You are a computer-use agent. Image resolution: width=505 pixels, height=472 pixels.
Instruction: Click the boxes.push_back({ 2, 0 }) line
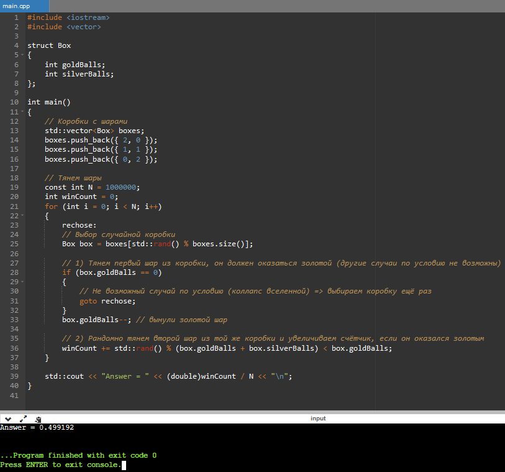click(101, 140)
